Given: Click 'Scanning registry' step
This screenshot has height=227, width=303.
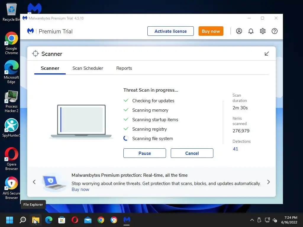Looking at the screenshot, I should [x=149, y=129].
